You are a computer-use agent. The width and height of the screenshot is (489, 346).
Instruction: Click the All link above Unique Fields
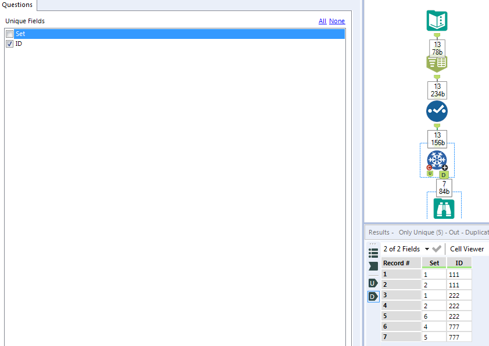click(x=322, y=21)
